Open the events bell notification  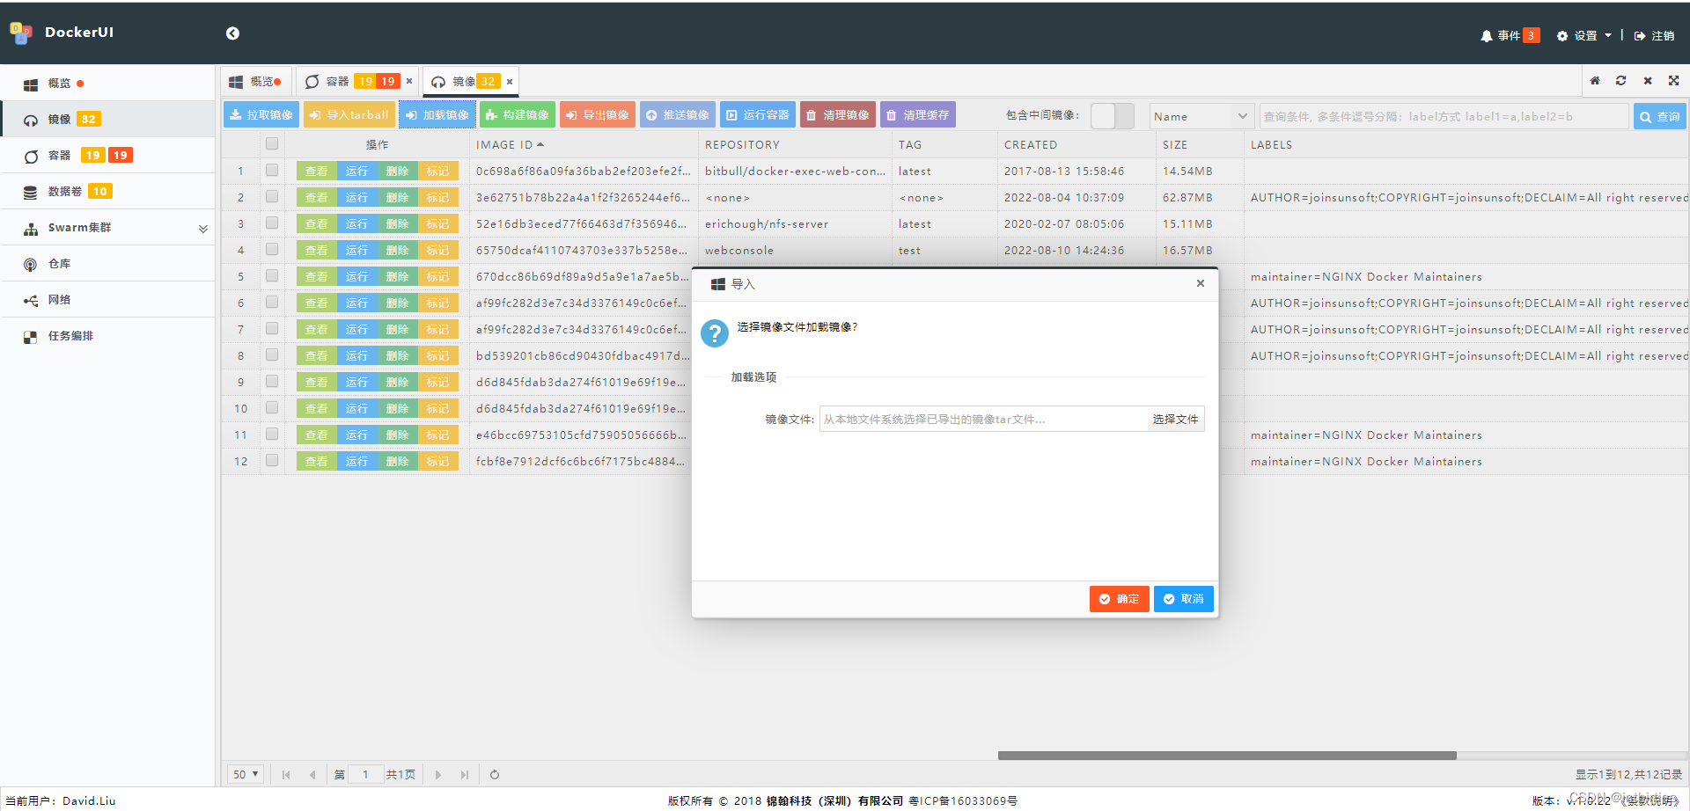pos(1510,36)
